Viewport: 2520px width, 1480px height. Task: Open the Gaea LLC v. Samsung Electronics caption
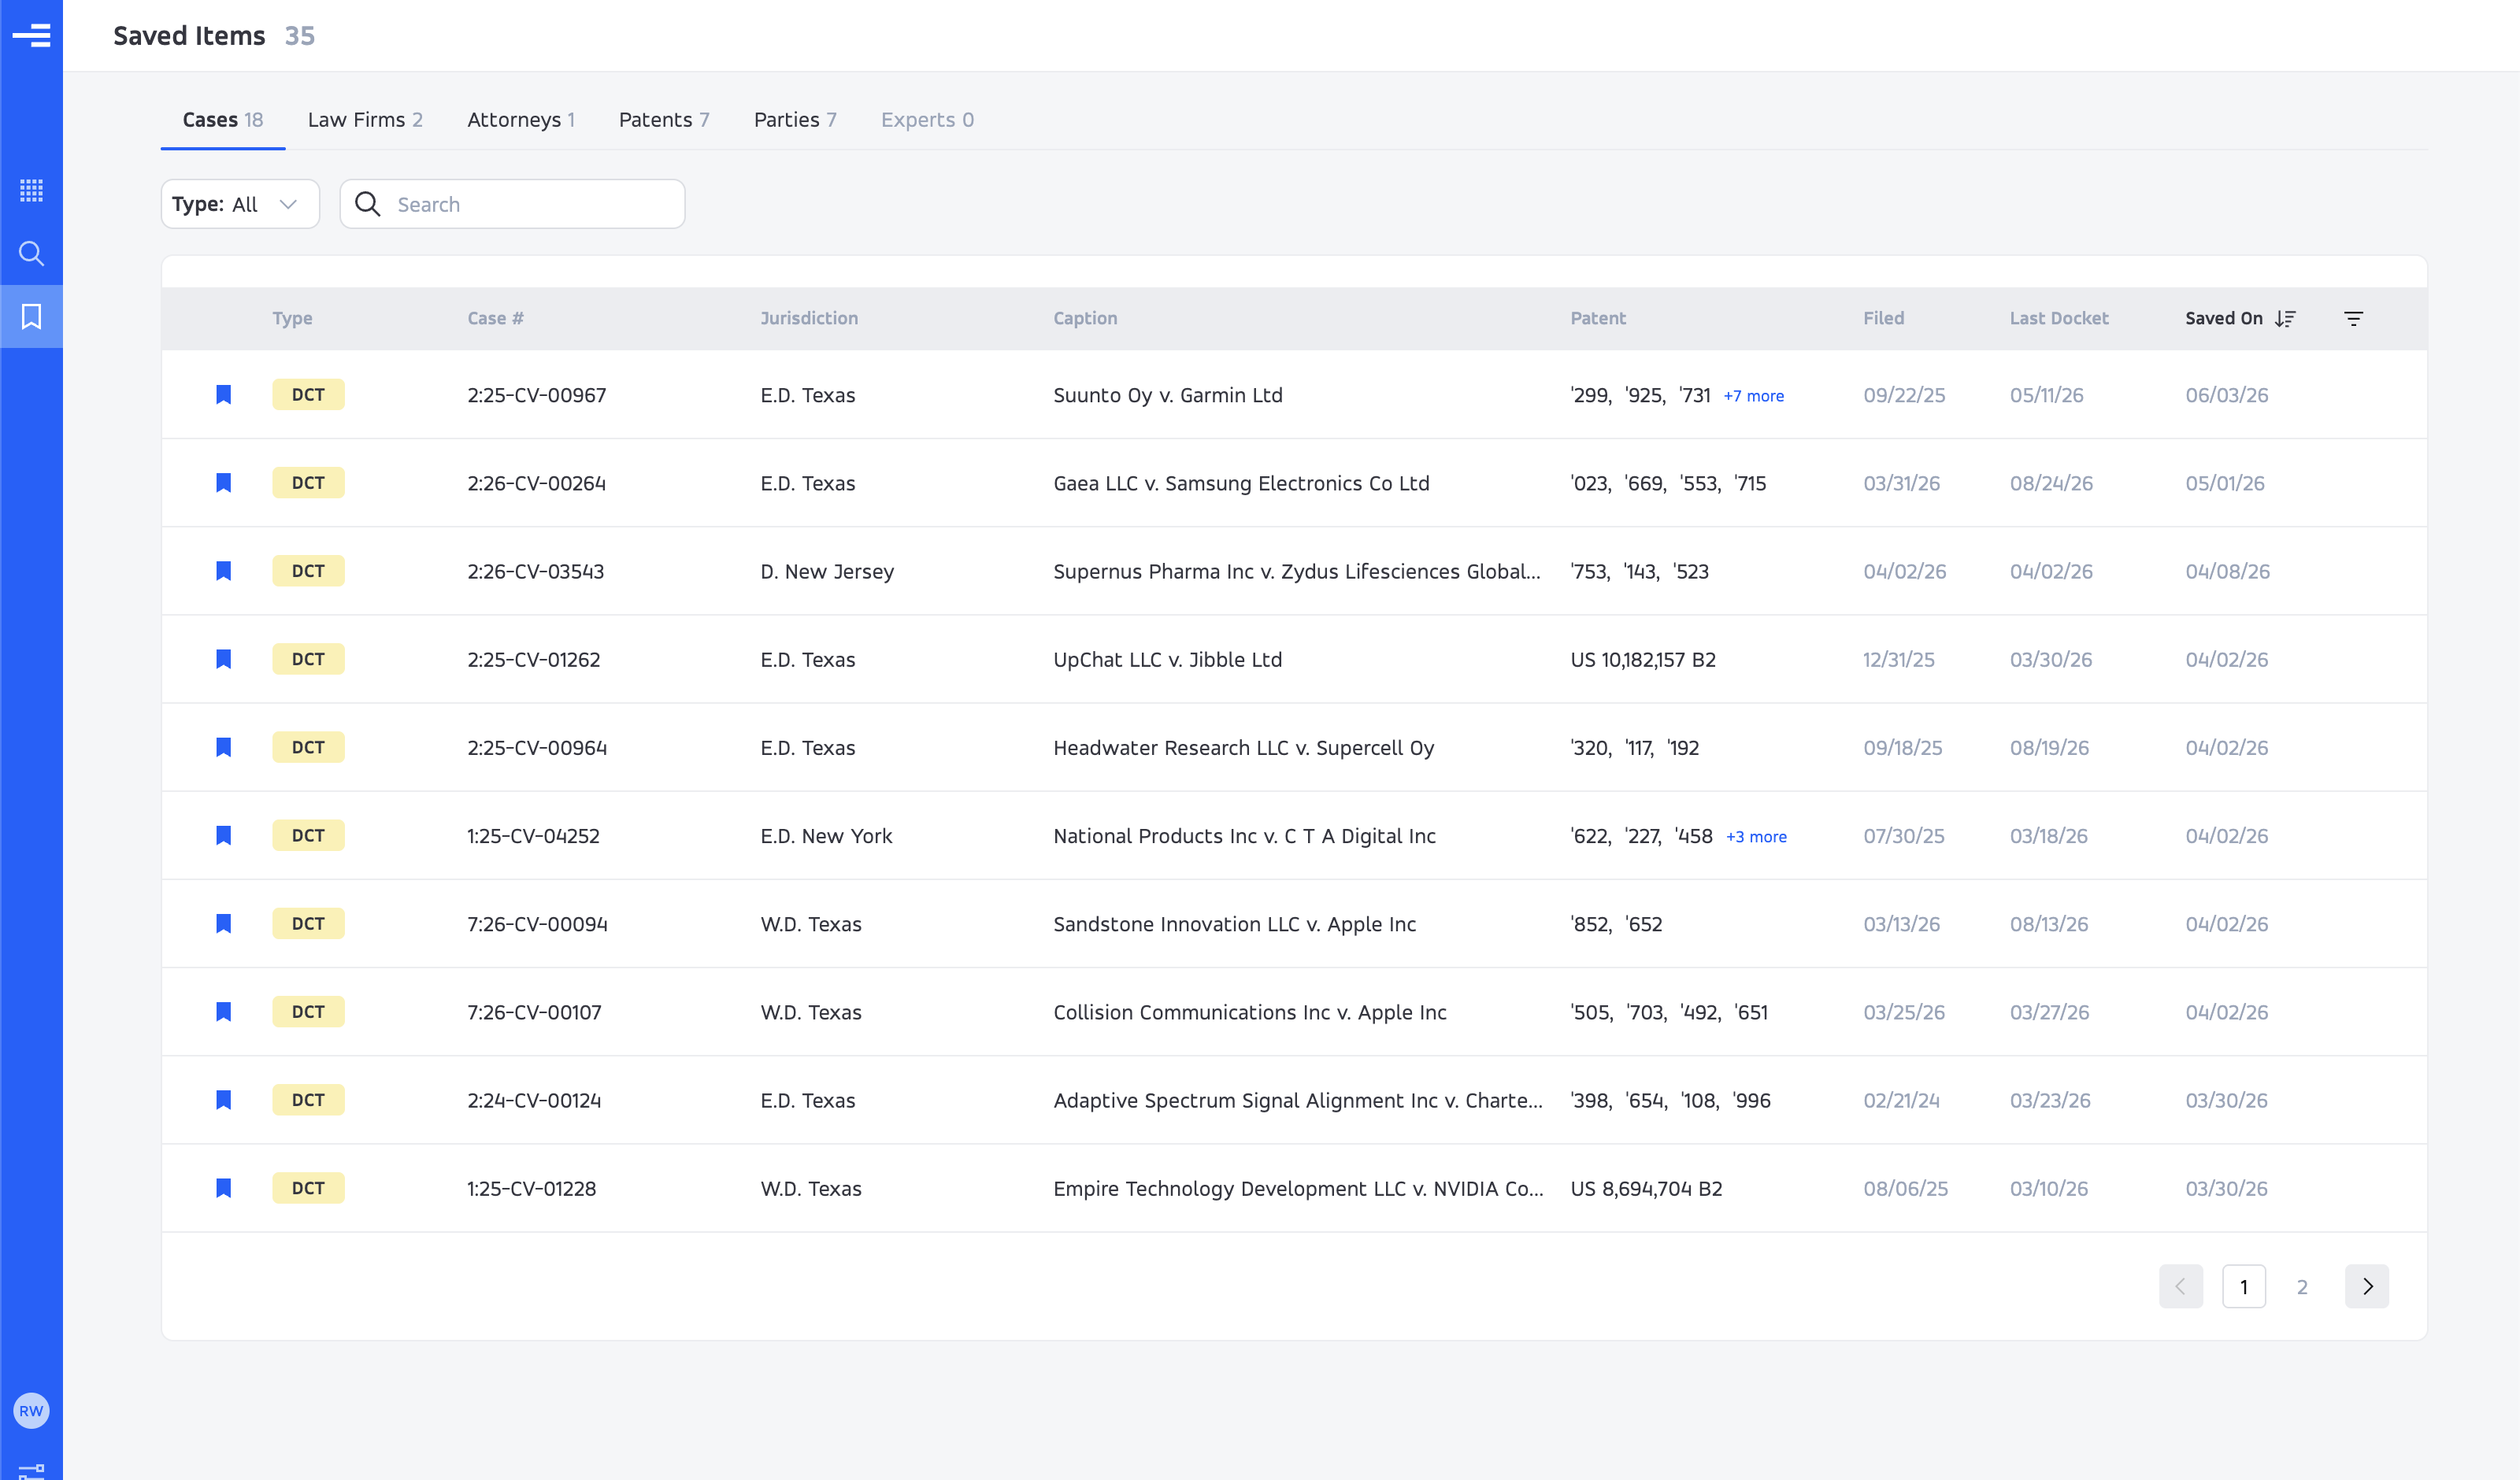click(1241, 483)
